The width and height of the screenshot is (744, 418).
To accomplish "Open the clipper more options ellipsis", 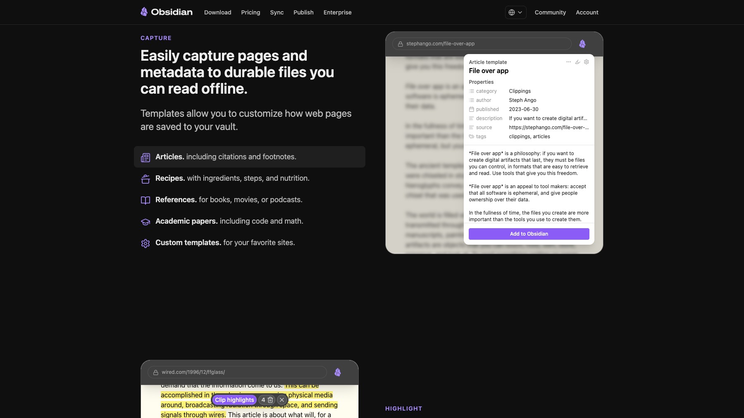I will [x=568, y=62].
